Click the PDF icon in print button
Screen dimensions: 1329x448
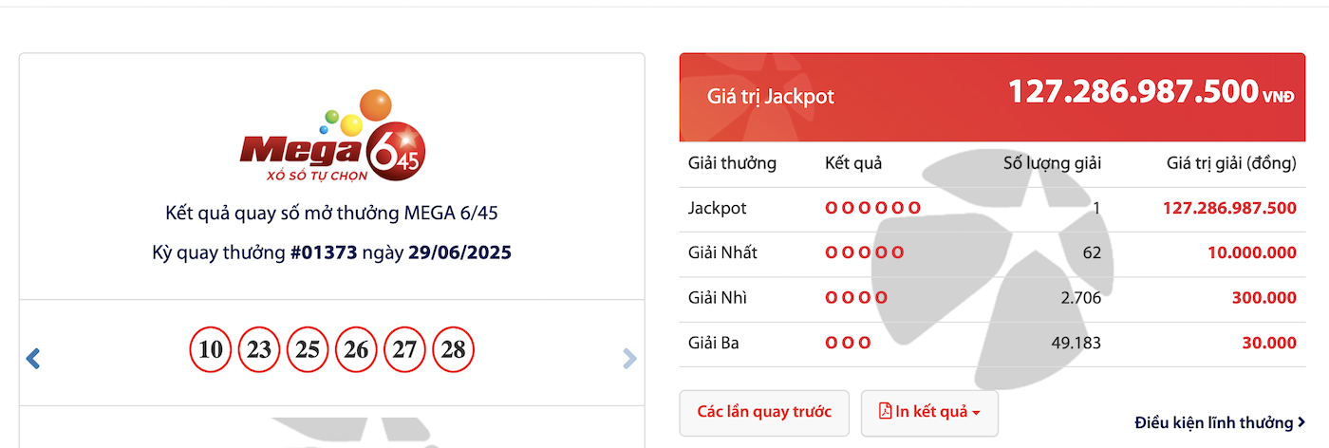pyautogui.click(x=885, y=412)
